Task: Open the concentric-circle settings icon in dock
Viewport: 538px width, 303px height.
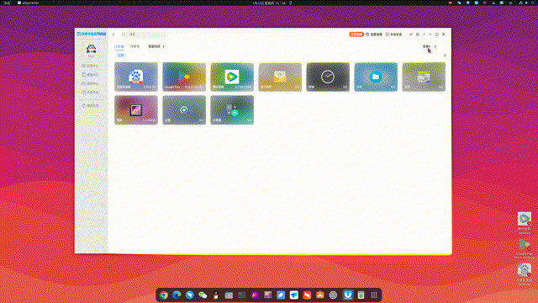Action: 333,295
